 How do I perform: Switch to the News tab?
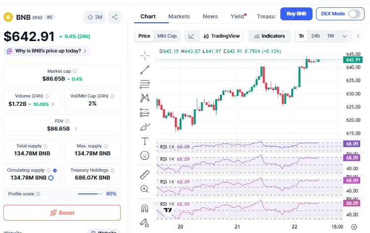tap(210, 16)
